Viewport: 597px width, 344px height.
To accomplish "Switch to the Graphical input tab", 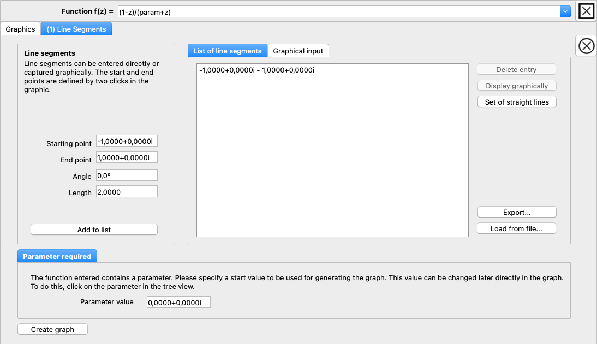I will (x=298, y=51).
